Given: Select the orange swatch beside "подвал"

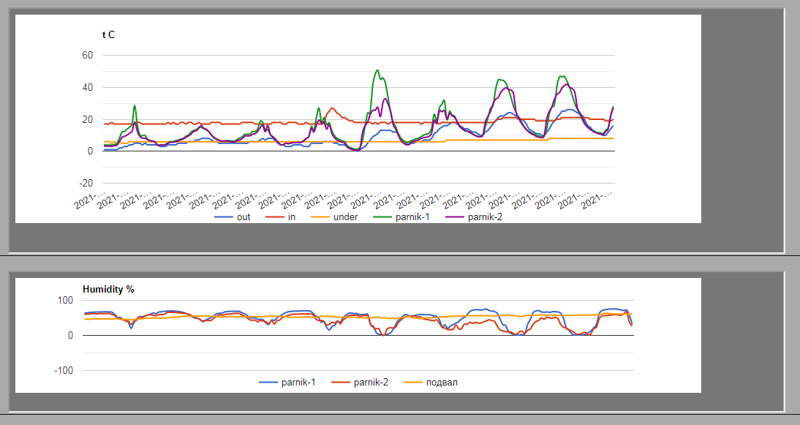Looking at the screenshot, I should click(413, 383).
